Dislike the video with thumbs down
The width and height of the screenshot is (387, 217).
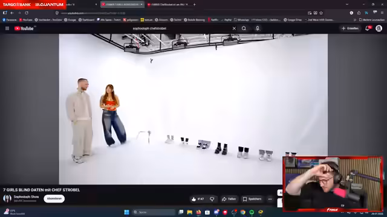212,199
